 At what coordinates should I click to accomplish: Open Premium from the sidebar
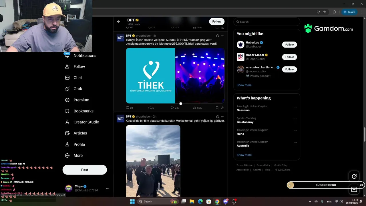[77, 100]
